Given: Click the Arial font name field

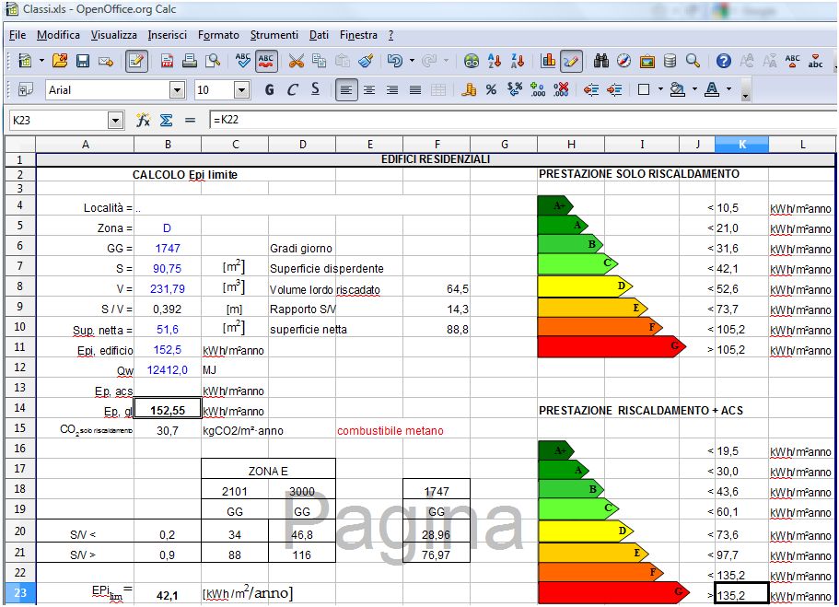Looking at the screenshot, I should (x=108, y=90).
